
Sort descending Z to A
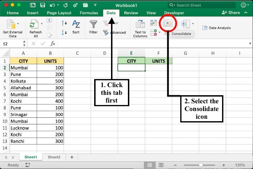[x=64, y=32]
